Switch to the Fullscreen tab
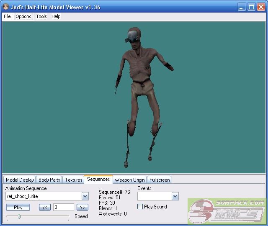 (160, 180)
